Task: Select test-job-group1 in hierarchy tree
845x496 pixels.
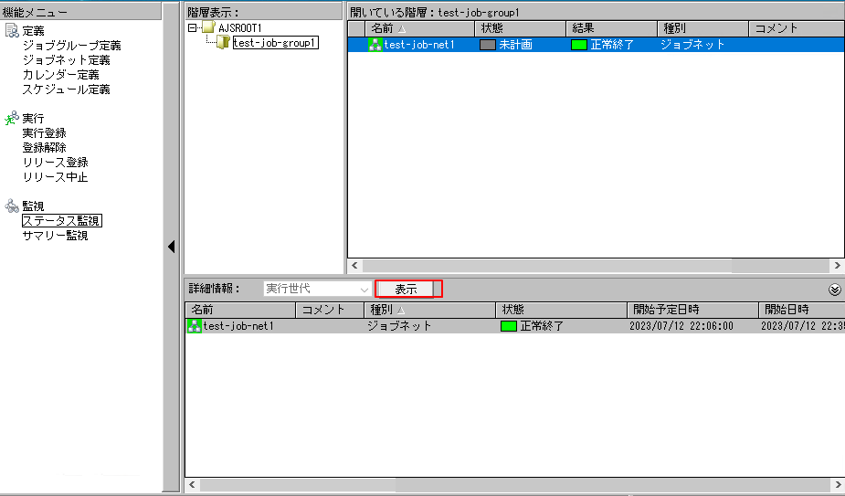Action: coord(275,43)
